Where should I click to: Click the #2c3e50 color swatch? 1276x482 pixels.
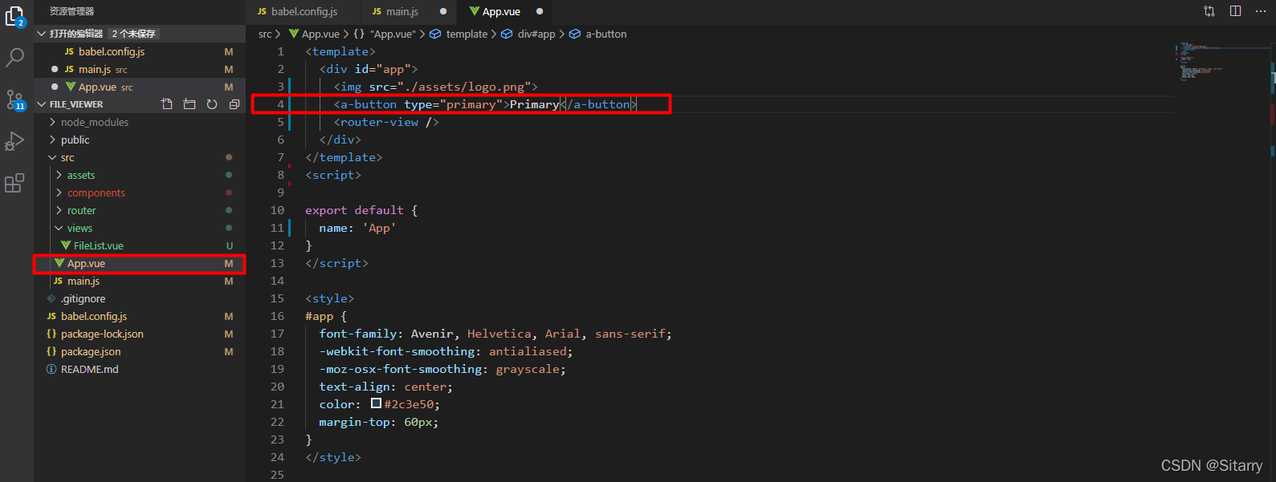click(376, 403)
